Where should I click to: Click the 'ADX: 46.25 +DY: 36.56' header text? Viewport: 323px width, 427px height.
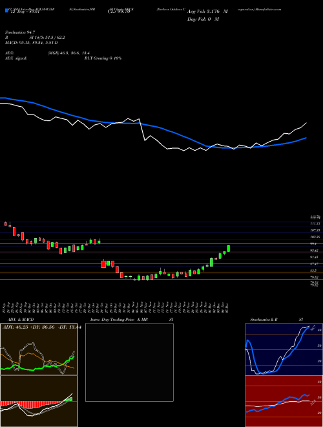29,327
